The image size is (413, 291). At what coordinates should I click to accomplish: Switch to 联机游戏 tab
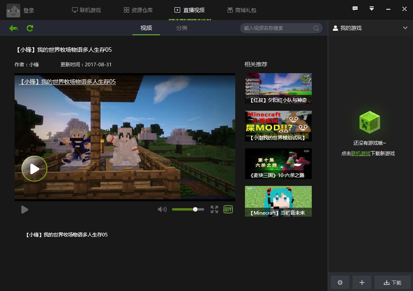pyautogui.click(x=86, y=10)
